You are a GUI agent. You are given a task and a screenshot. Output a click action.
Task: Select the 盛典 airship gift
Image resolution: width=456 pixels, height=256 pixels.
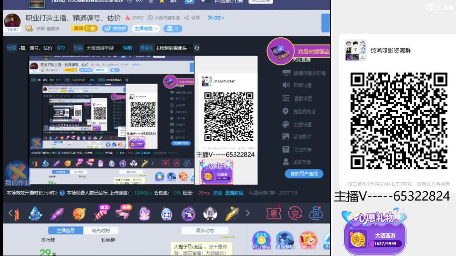(x=123, y=213)
